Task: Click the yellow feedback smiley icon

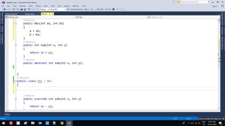Action: click(x=178, y=2)
